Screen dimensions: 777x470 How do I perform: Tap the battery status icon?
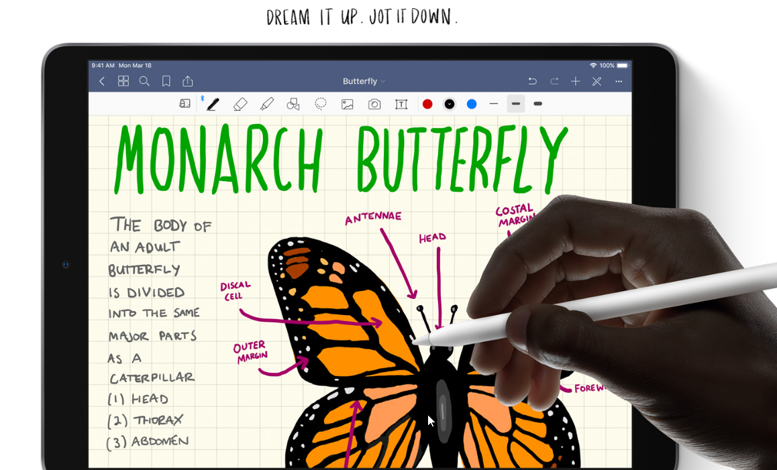tap(623, 66)
